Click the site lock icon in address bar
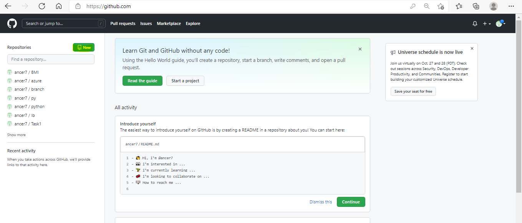522x223 pixels. tap(78, 6)
